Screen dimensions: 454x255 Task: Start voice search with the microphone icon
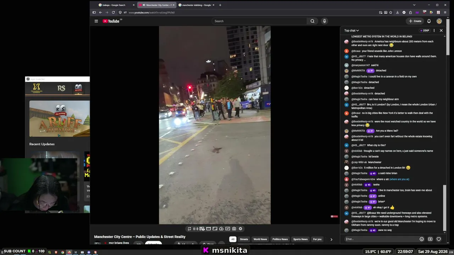(324, 21)
